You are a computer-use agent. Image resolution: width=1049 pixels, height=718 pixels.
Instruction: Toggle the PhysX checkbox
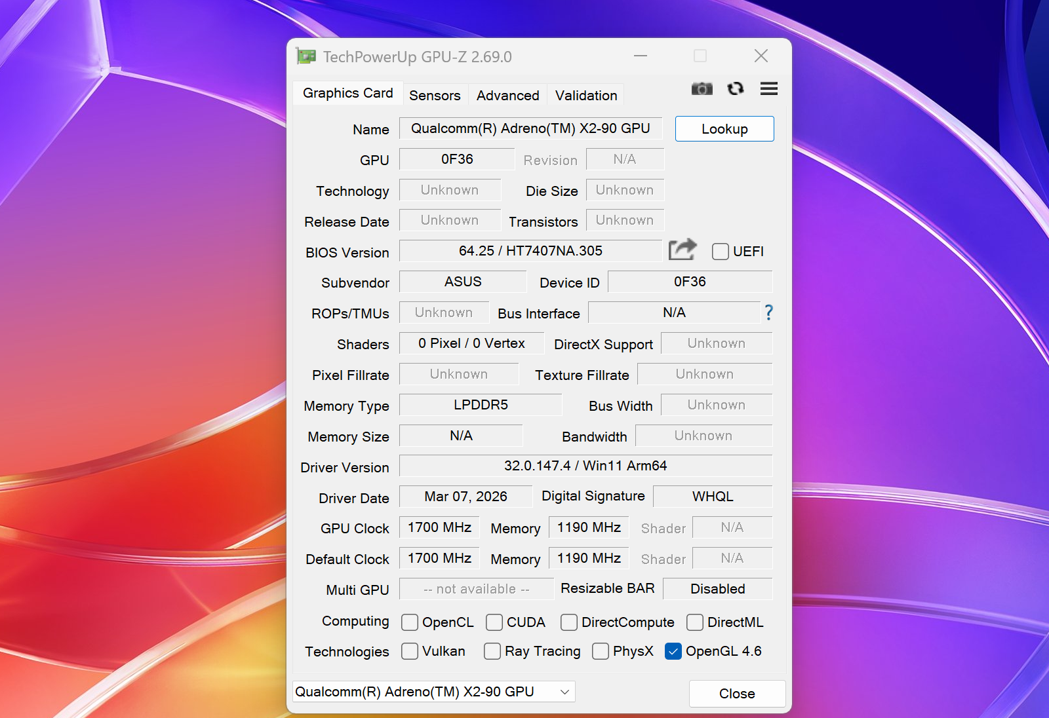coord(601,651)
